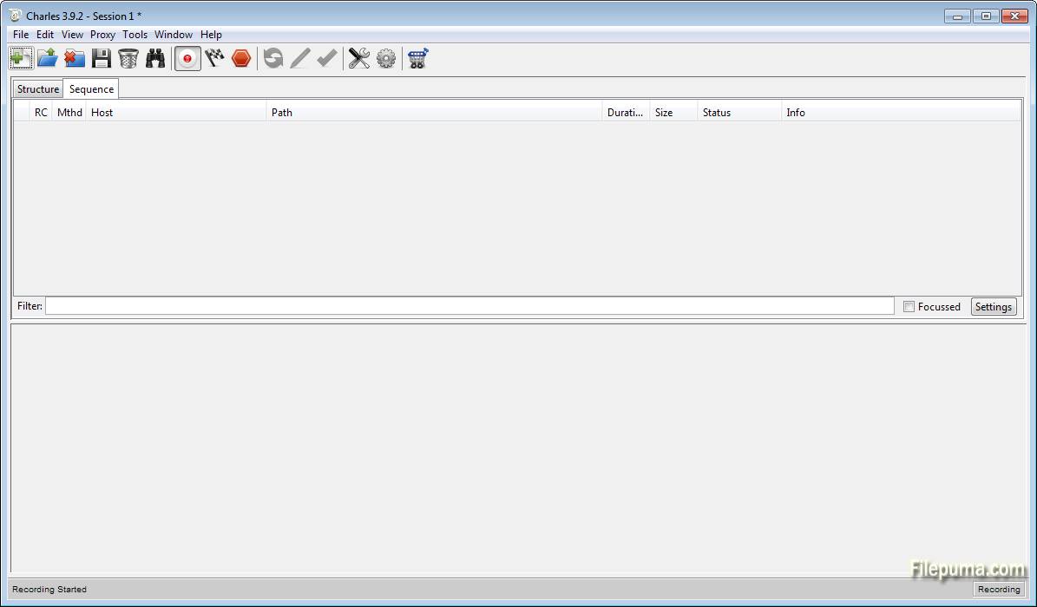1037x607 pixels.
Task: Open the Proxy menu
Action: (x=102, y=35)
